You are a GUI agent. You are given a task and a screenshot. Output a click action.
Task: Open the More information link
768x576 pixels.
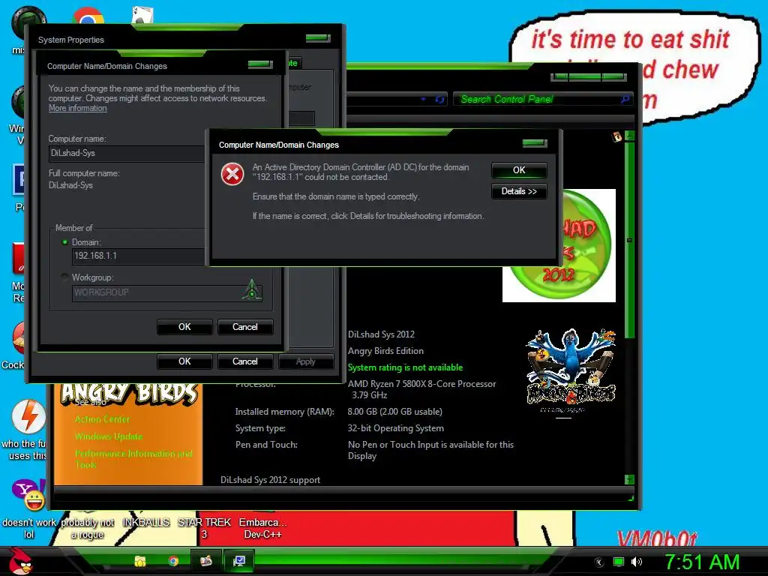point(77,108)
